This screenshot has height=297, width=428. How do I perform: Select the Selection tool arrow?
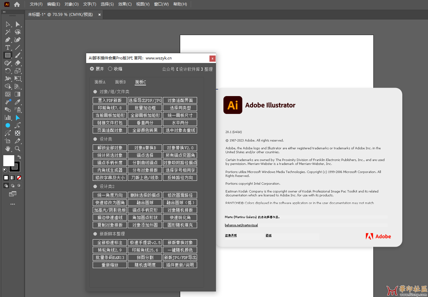8,24
